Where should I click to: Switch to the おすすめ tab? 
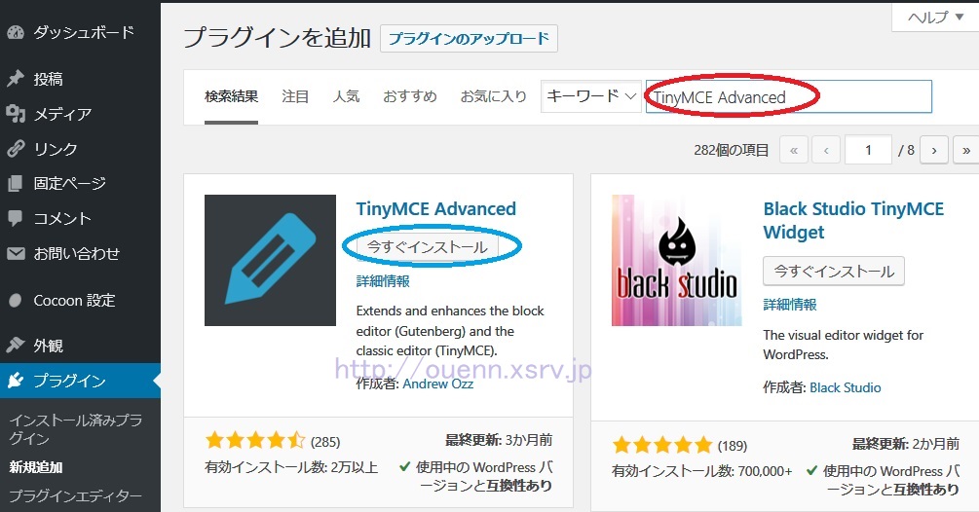pyautogui.click(x=409, y=96)
